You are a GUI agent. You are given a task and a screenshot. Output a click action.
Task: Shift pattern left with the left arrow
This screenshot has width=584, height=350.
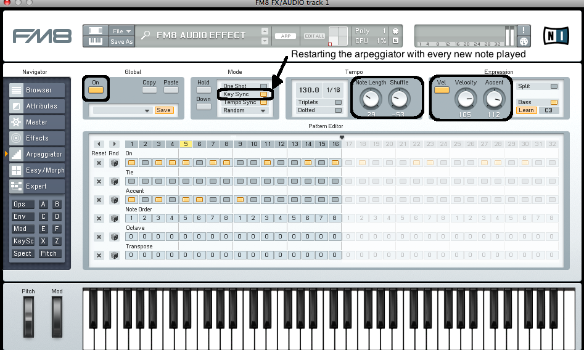point(99,144)
